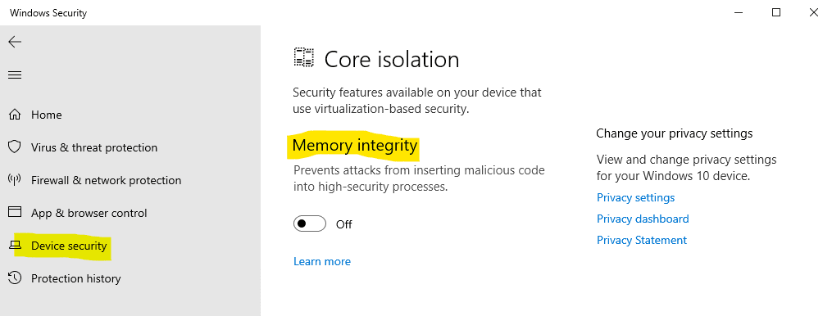
Task: Click the Core isolation chip icon
Action: click(304, 57)
